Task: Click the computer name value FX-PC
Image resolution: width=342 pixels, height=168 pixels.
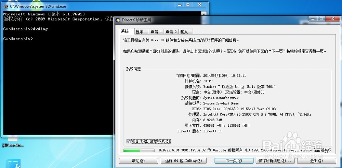Action: [x=208, y=81]
